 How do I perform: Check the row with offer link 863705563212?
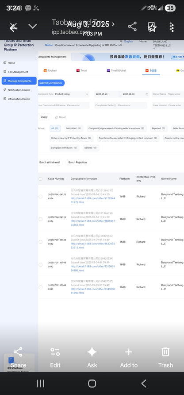pos(41,242)
